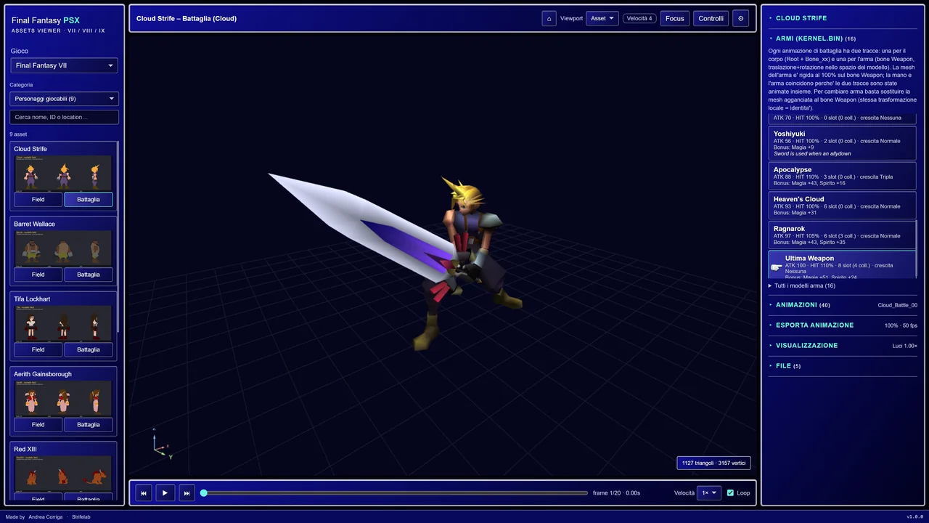Jump to first frame with skip-back button
Screen dimensions: 929x523
143,492
